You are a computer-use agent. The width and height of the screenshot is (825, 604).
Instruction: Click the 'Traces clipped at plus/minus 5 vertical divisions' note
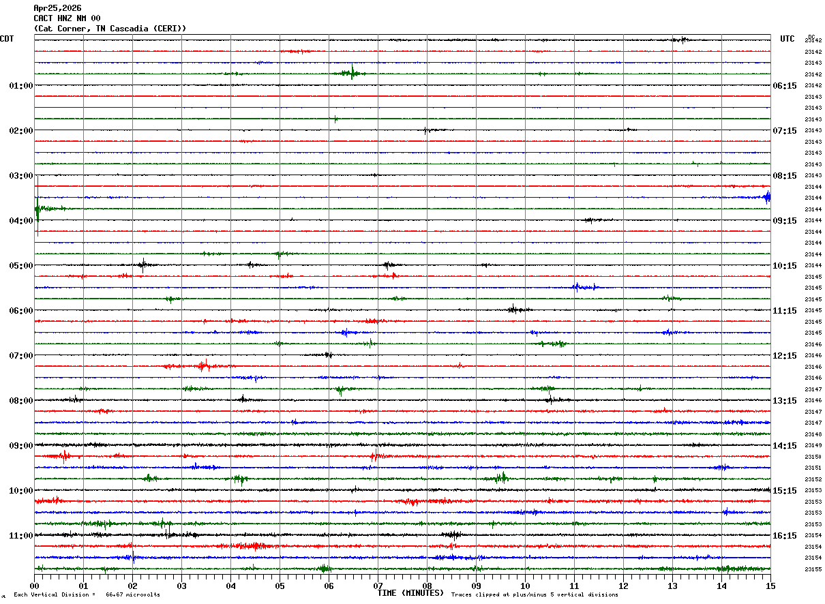535,594
